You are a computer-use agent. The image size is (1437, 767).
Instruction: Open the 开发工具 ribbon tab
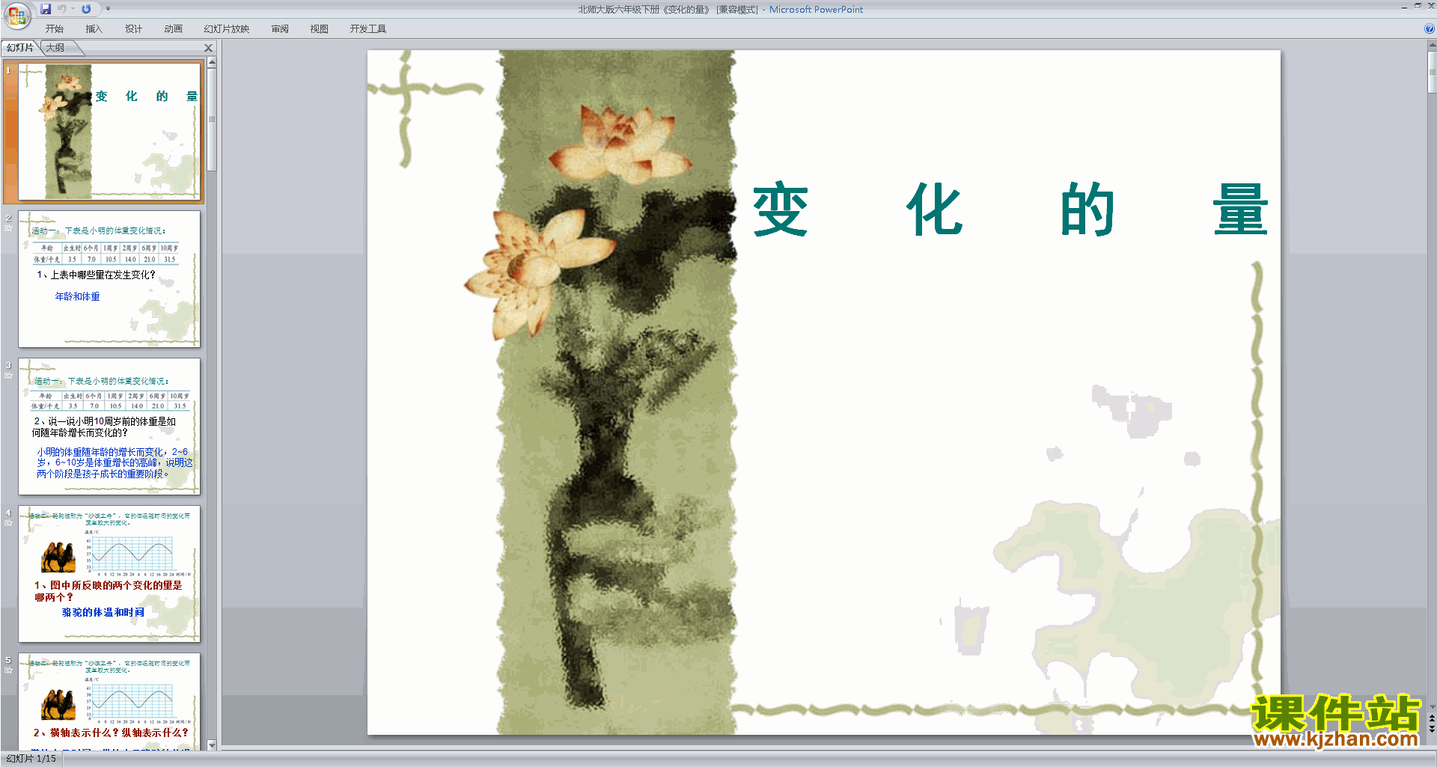368,29
